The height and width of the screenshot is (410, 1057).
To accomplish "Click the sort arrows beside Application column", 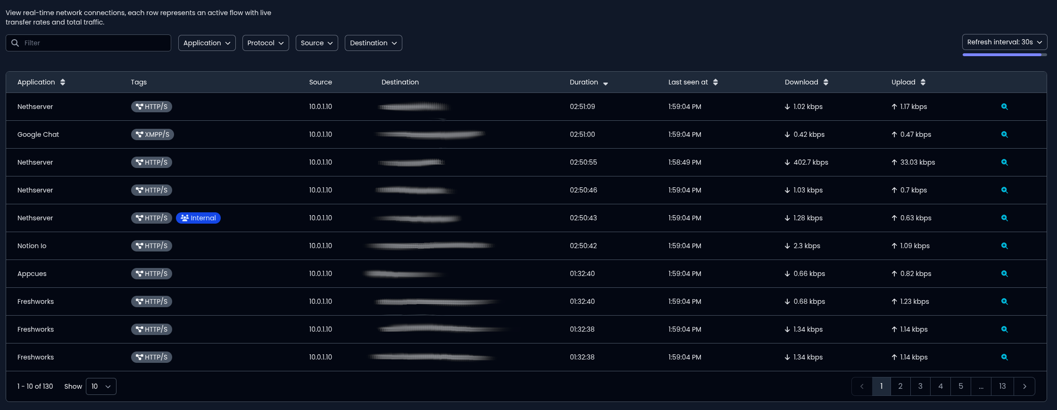I will point(63,82).
